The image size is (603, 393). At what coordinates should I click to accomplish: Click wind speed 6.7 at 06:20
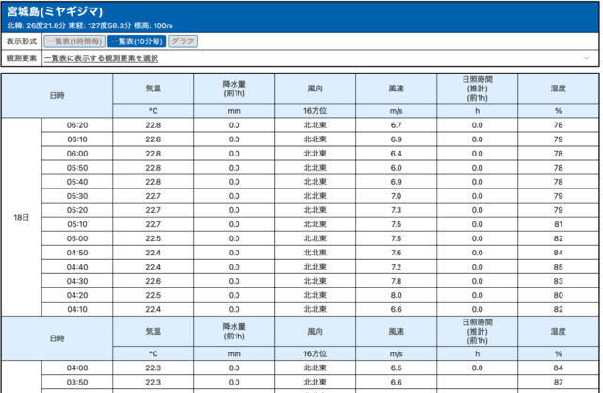point(396,125)
